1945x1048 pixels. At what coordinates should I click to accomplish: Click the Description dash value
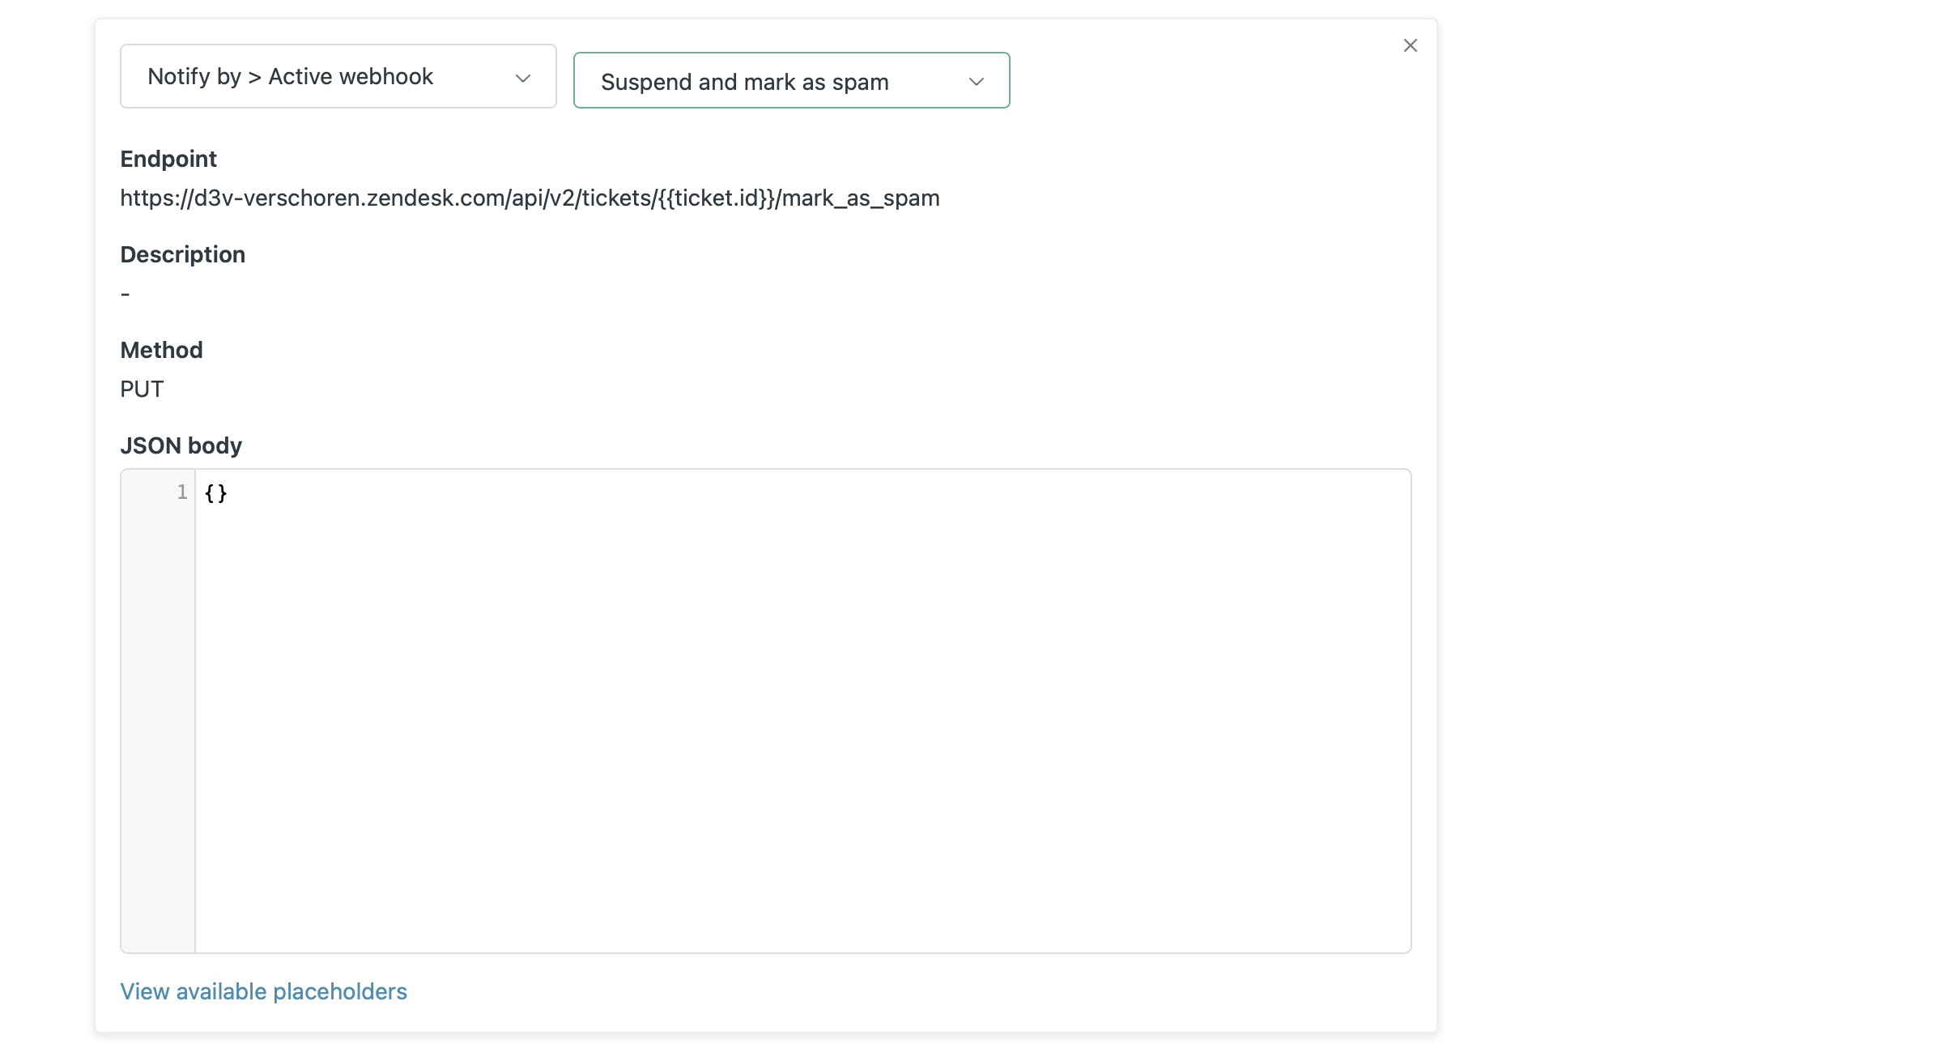[125, 293]
